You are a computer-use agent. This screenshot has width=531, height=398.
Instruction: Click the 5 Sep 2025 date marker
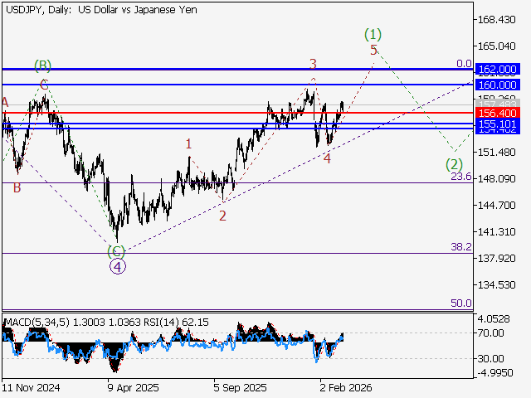(x=240, y=386)
